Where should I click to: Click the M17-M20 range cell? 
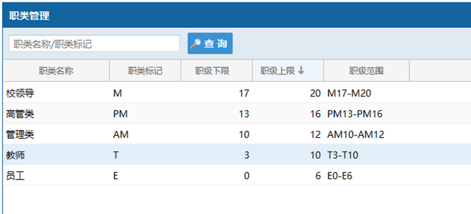[349, 94]
